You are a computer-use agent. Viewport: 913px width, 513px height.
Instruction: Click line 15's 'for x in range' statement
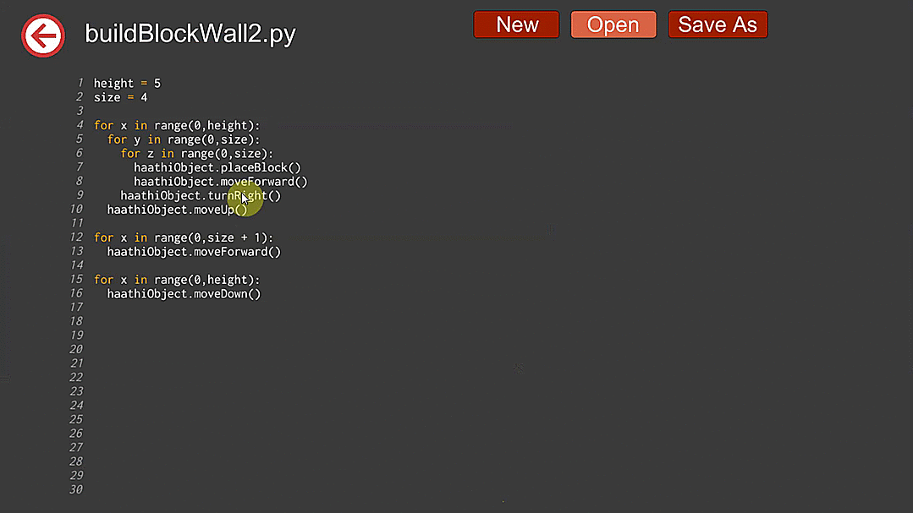tap(177, 280)
